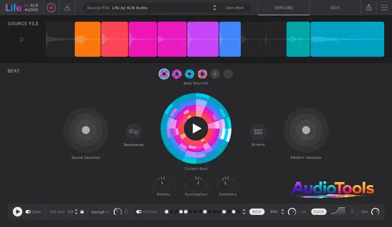The width and height of the screenshot is (392, 227).
Task: Toggle the Sync switch
Action: click(28, 212)
